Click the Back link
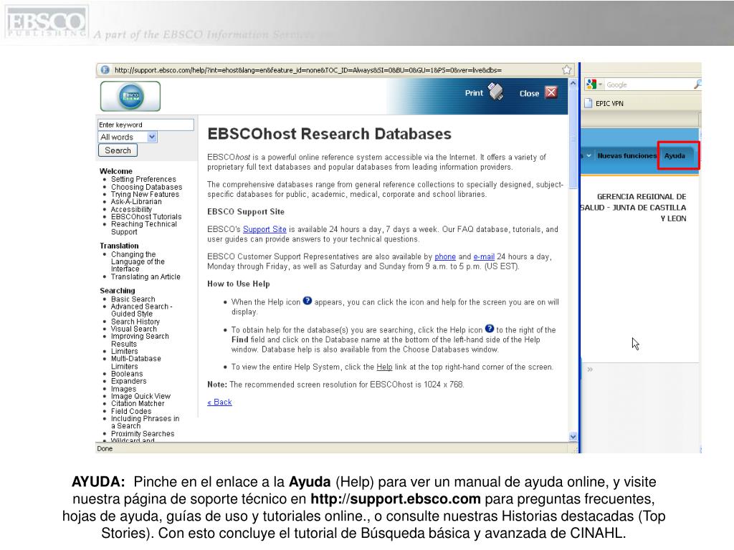The image size is (734, 550). (x=219, y=402)
